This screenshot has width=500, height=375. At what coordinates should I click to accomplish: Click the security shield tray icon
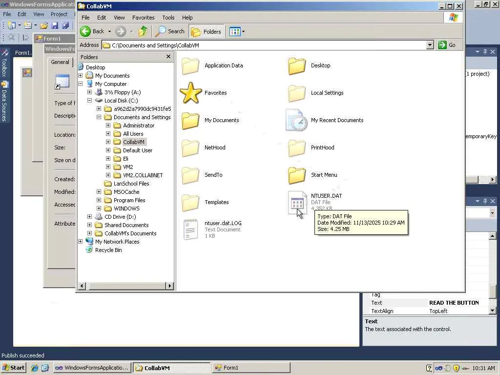pos(456,368)
